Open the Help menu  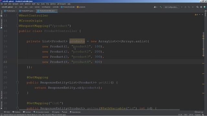(69, 4)
